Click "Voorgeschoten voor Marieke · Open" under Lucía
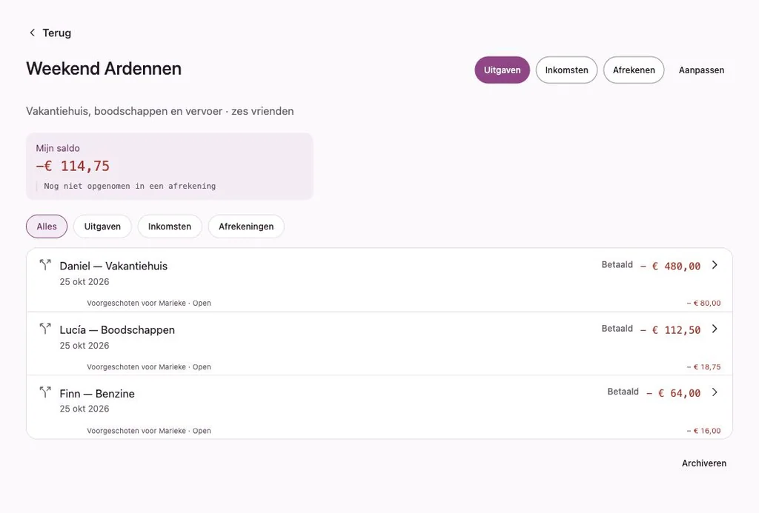 [x=148, y=367]
